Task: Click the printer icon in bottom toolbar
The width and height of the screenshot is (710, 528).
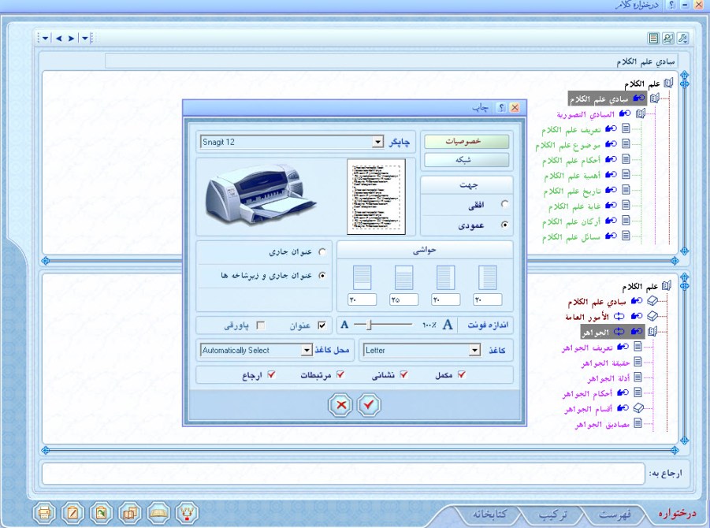Action: click(45, 512)
